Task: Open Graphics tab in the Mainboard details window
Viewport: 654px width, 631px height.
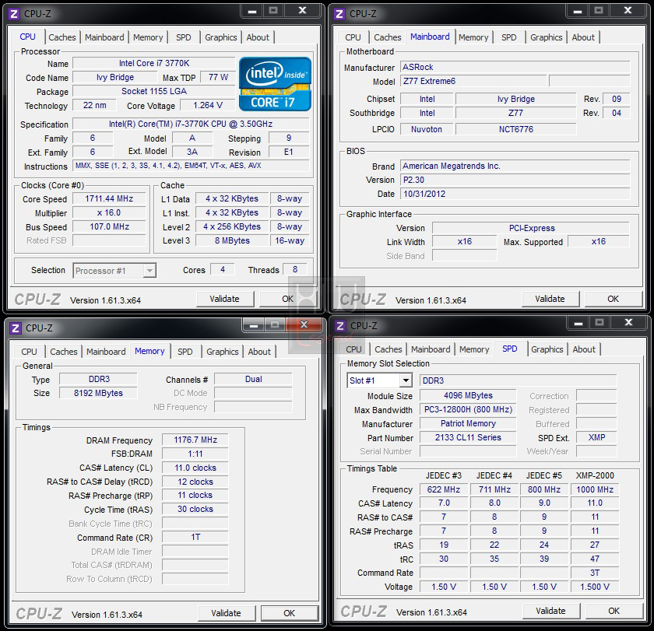Action: pos(547,37)
